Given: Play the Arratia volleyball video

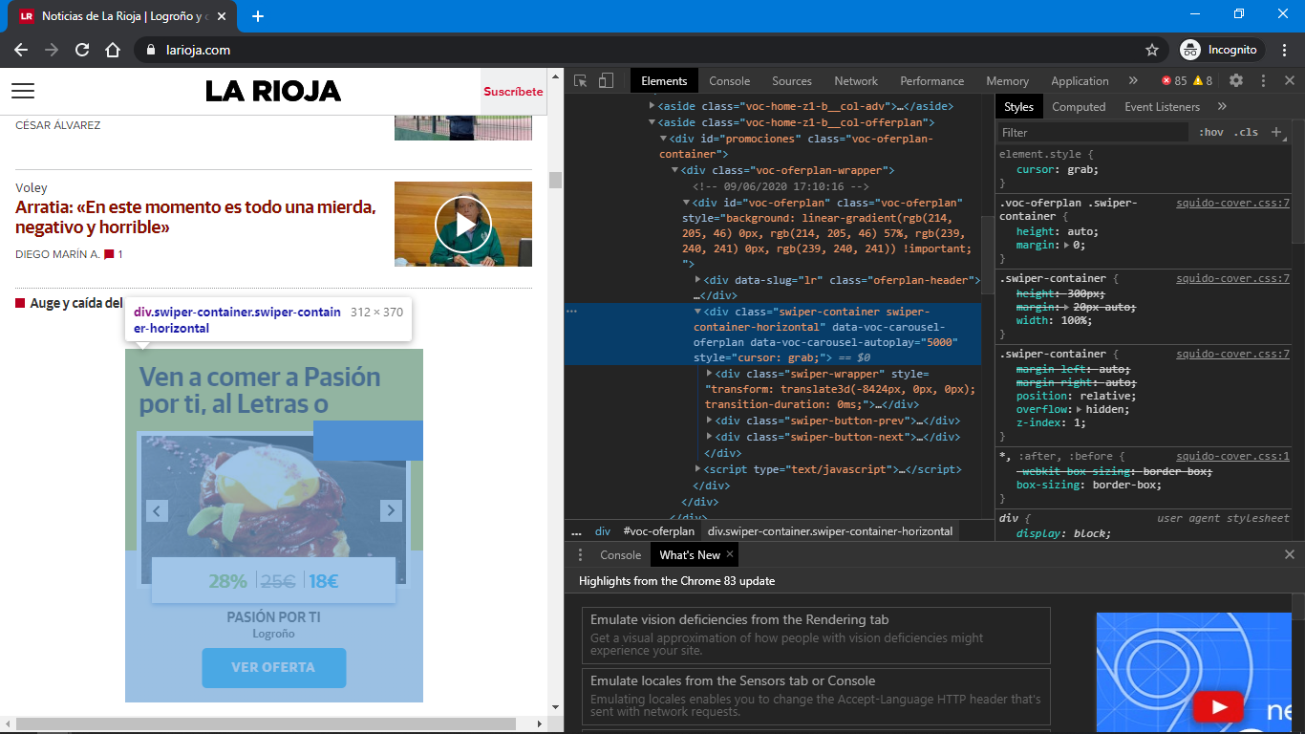Looking at the screenshot, I should click(x=463, y=225).
